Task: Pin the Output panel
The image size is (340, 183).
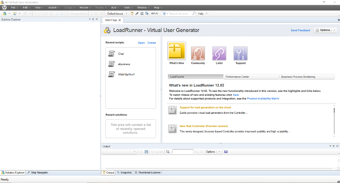Action: [333, 146]
